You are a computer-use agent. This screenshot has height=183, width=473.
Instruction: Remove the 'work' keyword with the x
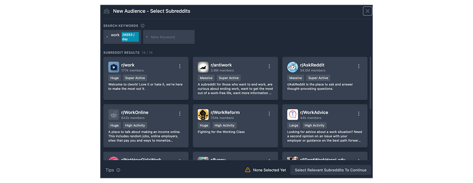tap(107, 37)
